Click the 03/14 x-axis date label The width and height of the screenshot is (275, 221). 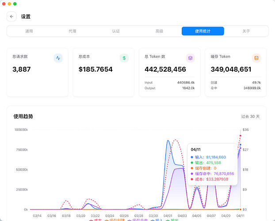37,216
